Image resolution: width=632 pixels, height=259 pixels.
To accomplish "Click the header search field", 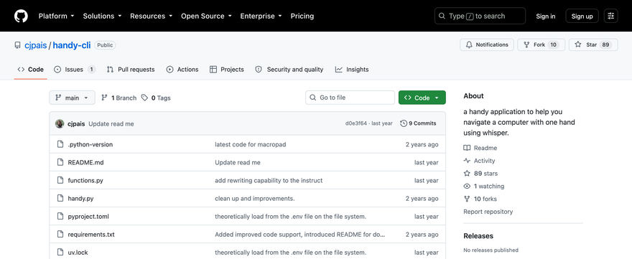I will [480, 16].
